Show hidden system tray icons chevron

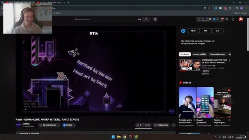click(x=216, y=137)
